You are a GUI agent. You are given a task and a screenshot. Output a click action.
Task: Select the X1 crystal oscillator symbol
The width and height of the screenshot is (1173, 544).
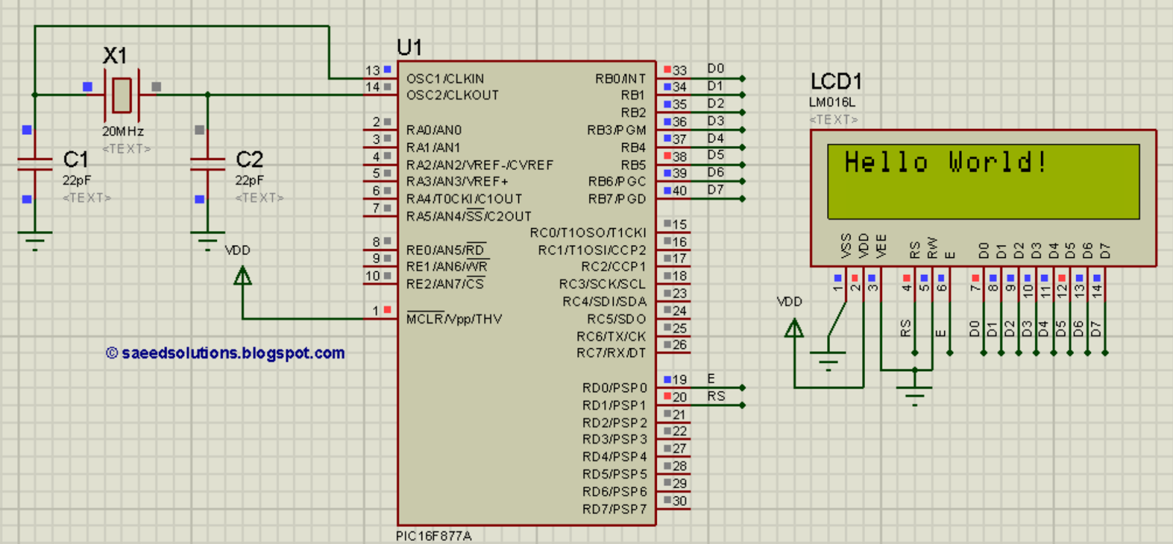coord(122,95)
